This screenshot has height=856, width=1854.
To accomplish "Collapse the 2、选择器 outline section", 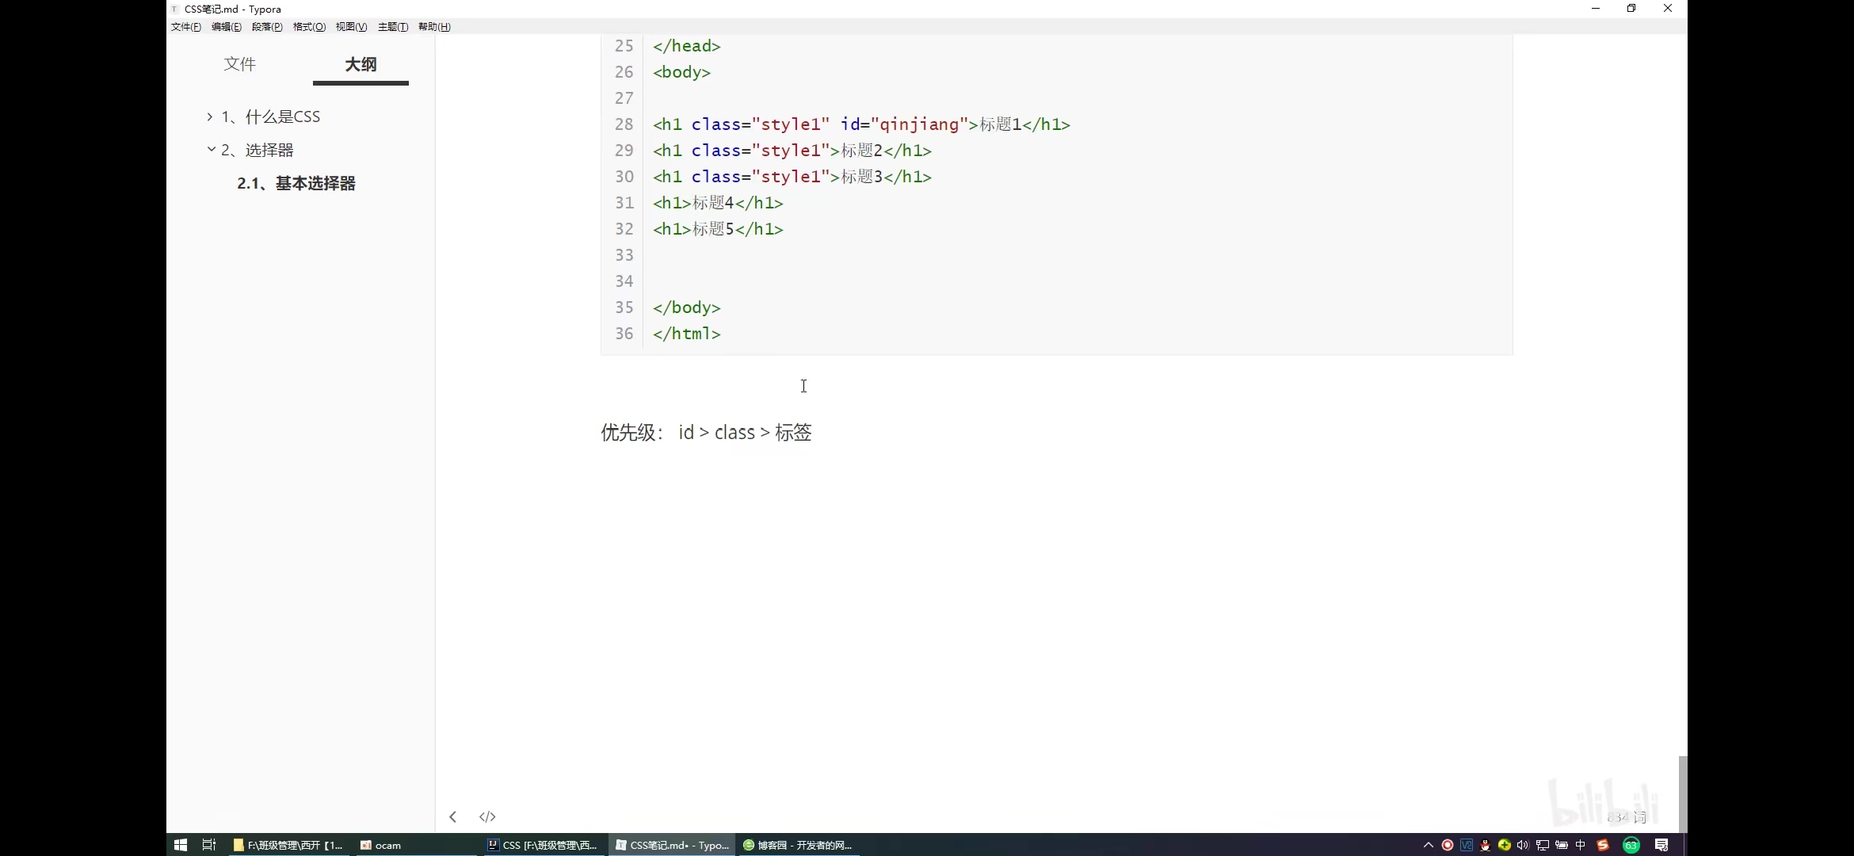I will click(x=211, y=149).
